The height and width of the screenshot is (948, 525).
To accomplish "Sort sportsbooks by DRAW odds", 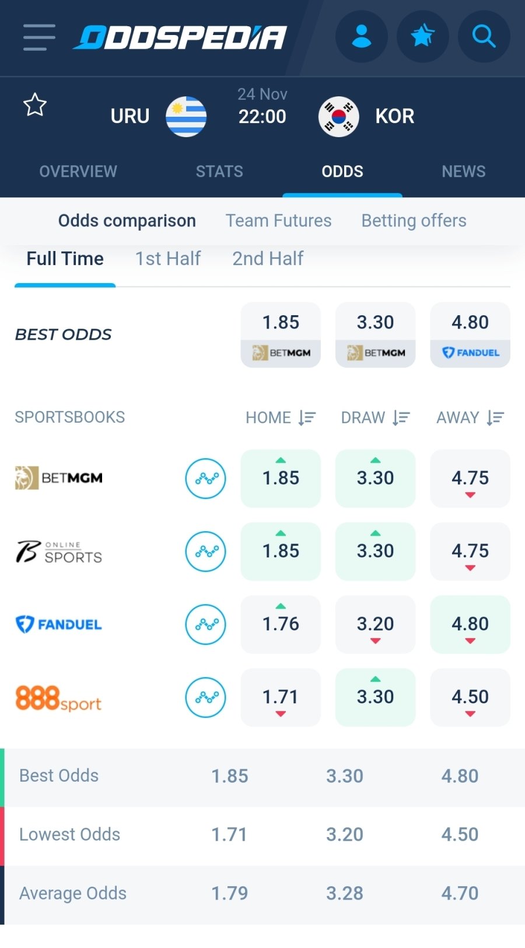I will (376, 417).
